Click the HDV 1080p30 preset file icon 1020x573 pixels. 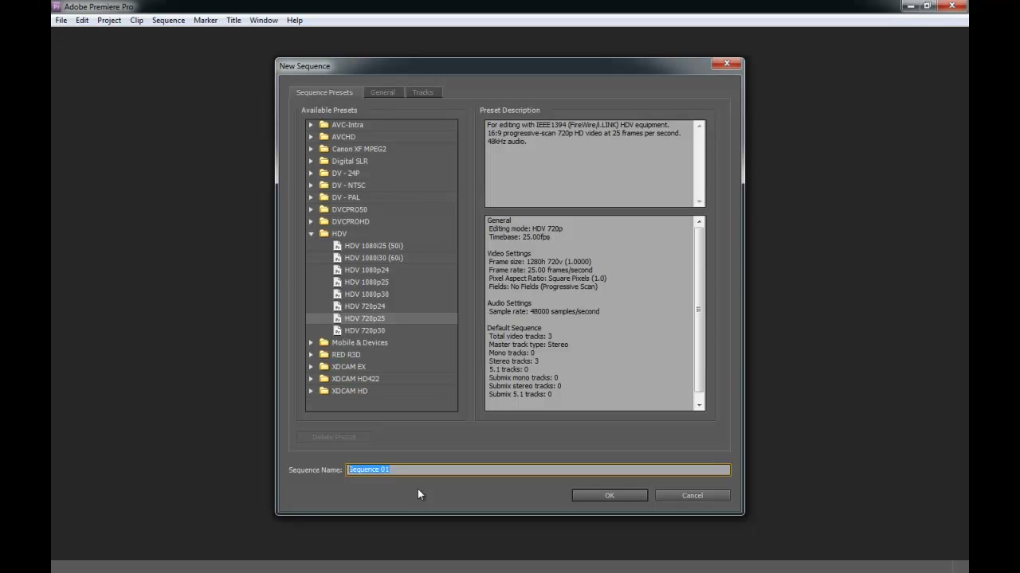337,294
